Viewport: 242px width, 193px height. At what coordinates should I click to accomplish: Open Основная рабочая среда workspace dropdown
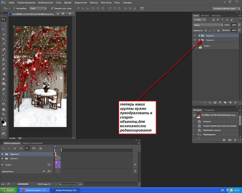226,9
